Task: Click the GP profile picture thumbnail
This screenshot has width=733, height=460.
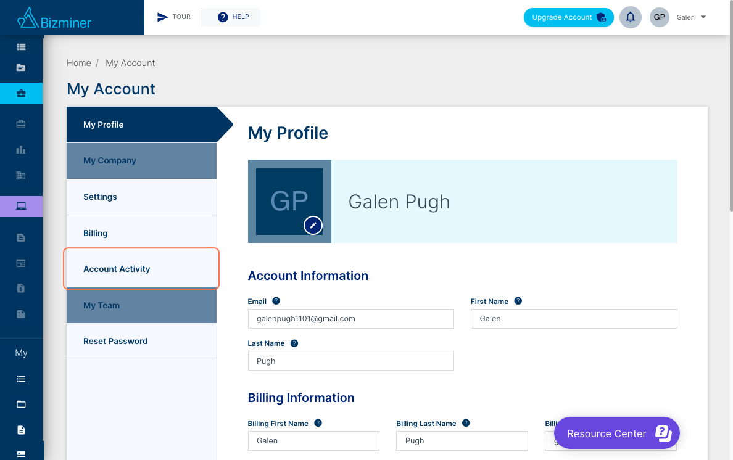Action: pos(289,201)
